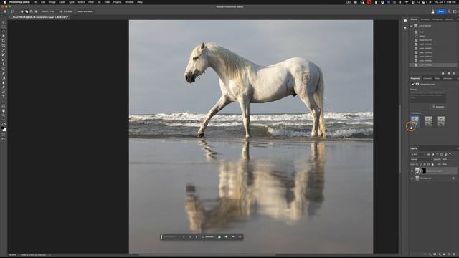Hide the Generative Layer 1 layer
Screen dimensions: 459x258
coord(412,171)
